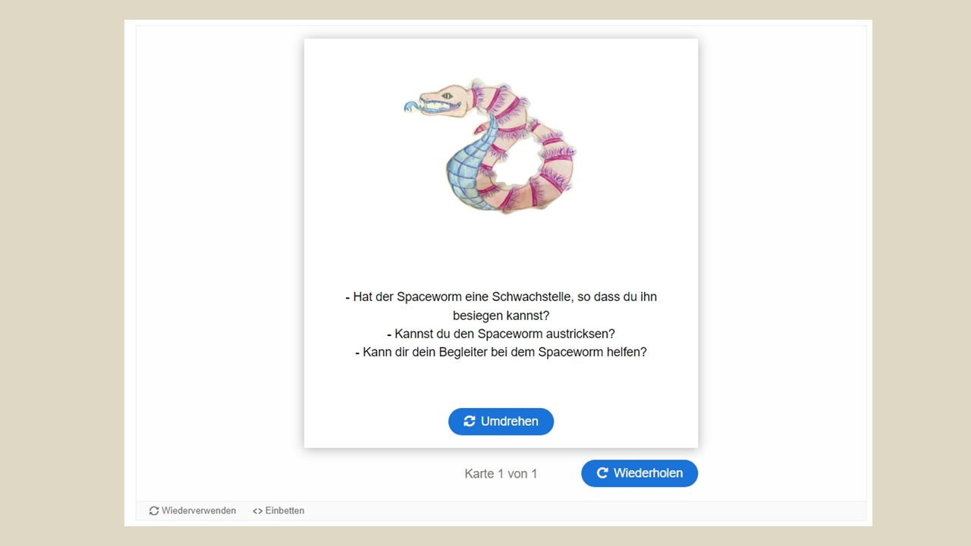Select the line about dein Begleiter

[501, 353]
